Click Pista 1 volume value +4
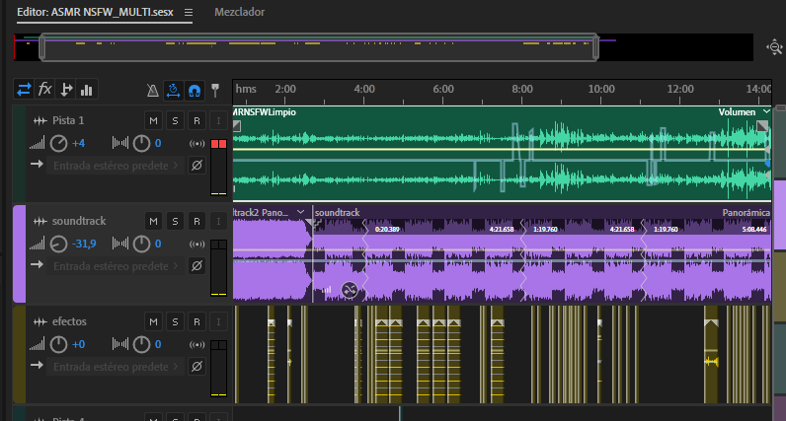Viewport: 786px width, 421px height. [78, 144]
